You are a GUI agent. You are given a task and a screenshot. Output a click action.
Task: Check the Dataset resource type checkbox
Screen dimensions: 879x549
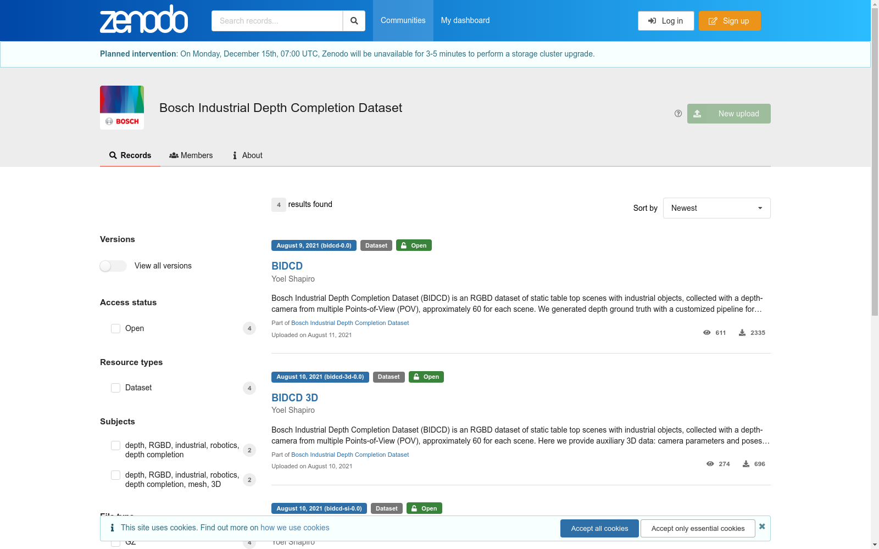pyautogui.click(x=115, y=388)
